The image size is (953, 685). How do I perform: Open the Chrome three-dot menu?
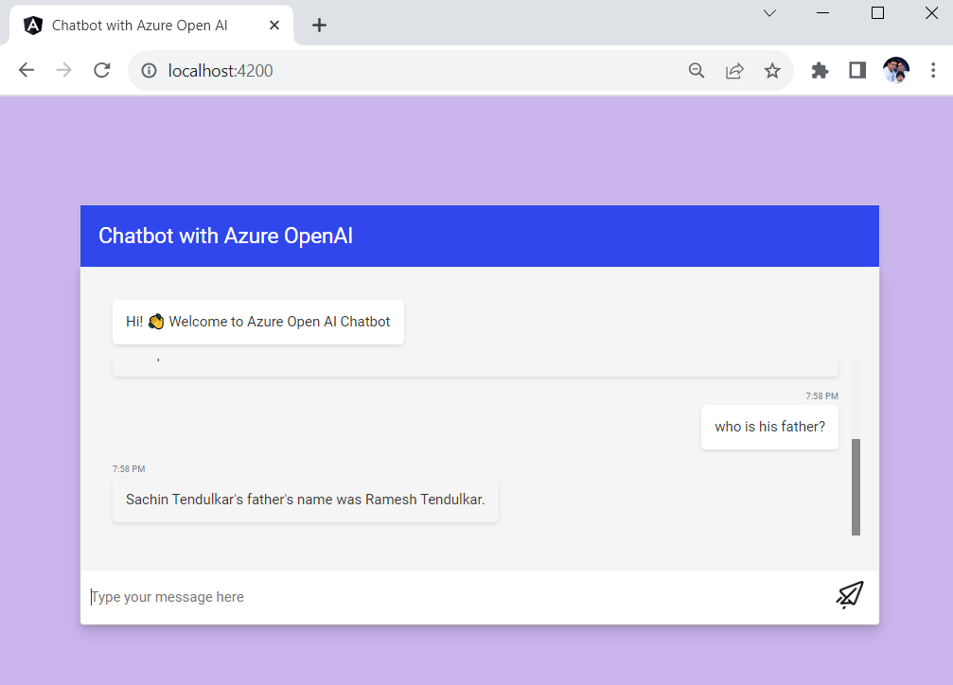click(x=933, y=70)
